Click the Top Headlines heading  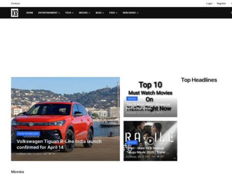pos(199,80)
